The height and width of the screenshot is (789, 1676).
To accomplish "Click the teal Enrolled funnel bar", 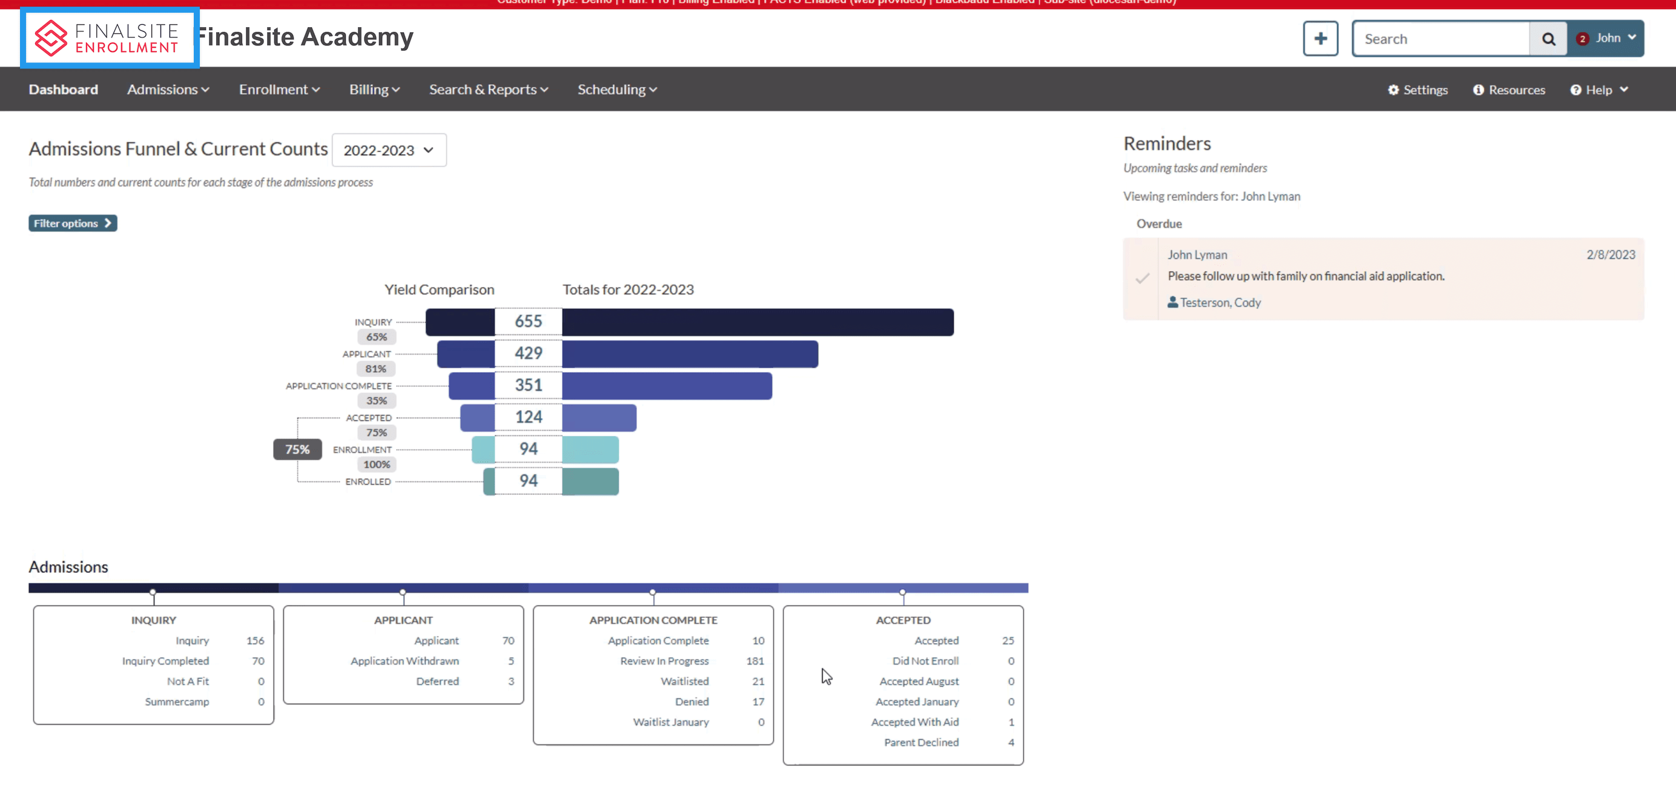I will click(x=590, y=482).
